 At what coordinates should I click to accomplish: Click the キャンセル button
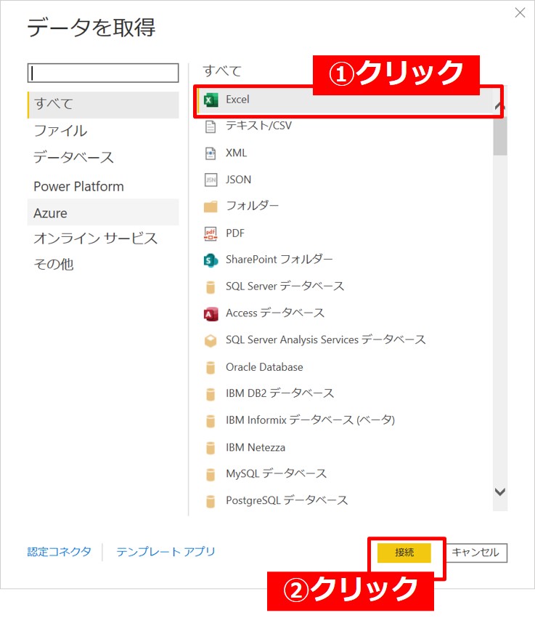(475, 553)
